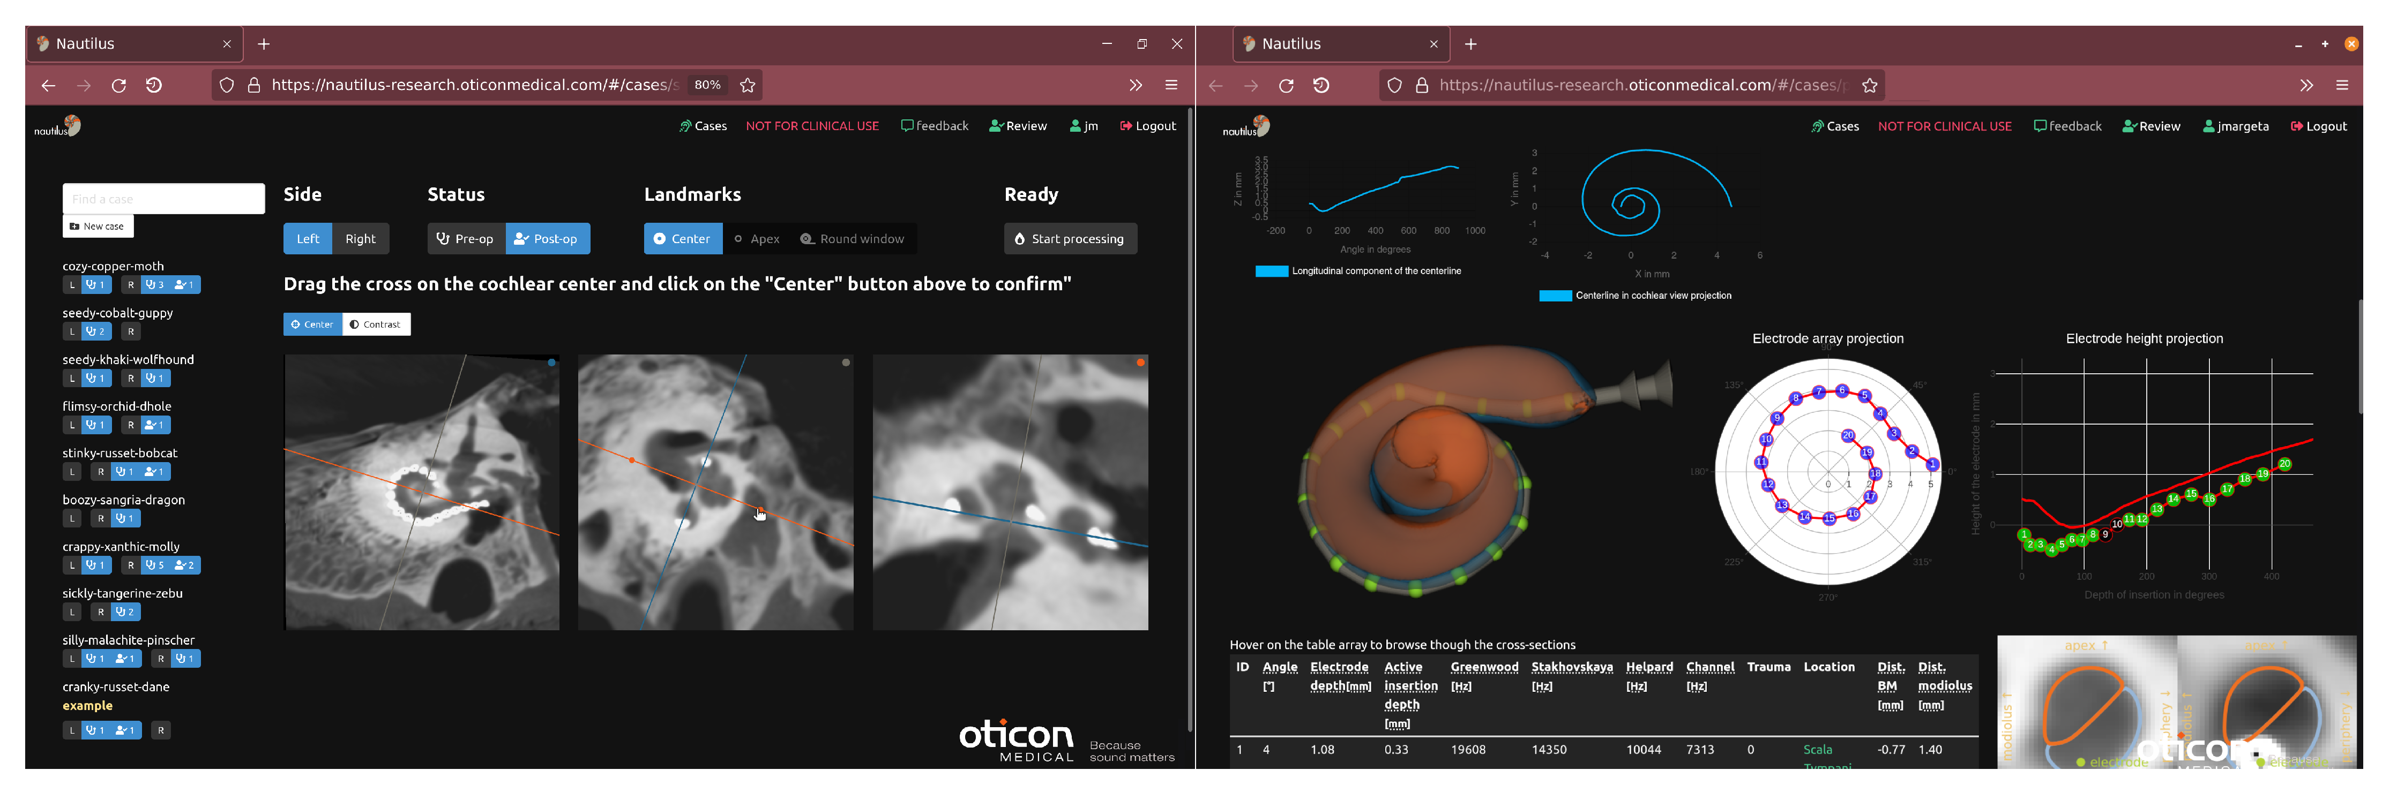Click the New case button
Screen dimensions: 2382x800
[x=97, y=227]
